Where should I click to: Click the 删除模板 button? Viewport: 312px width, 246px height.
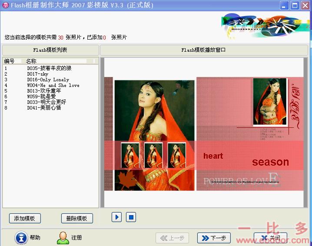coord(77,218)
